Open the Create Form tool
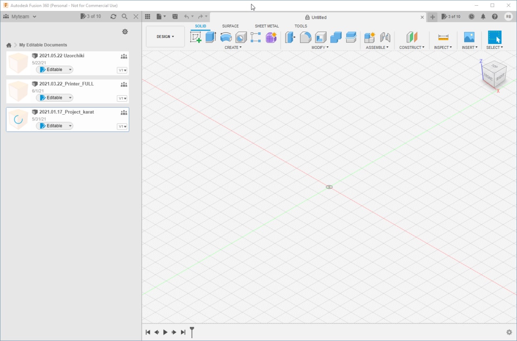The width and height of the screenshot is (517, 341). click(271, 37)
